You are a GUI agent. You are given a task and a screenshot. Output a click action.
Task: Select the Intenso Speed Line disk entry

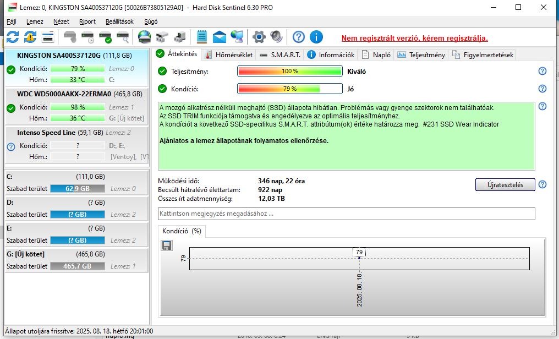pos(76,144)
